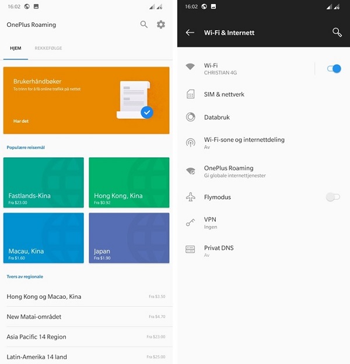350x364 pixels.
Task: Select the Fastlands-Kina destination card
Action: coord(44,182)
